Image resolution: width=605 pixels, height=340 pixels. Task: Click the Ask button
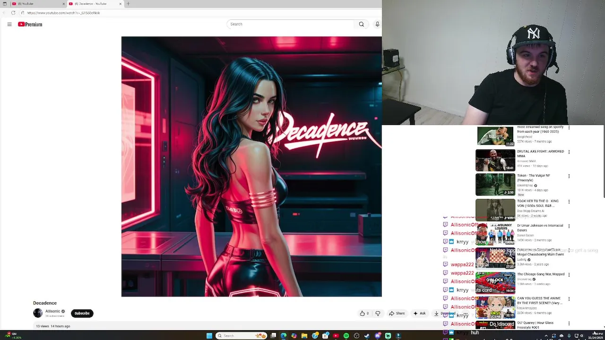point(420,313)
